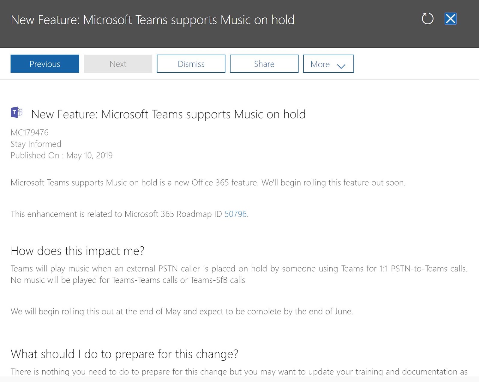The image size is (480, 382).
Task: Click the 'What should I do to prepare' heading
Action: coord(124,354)
